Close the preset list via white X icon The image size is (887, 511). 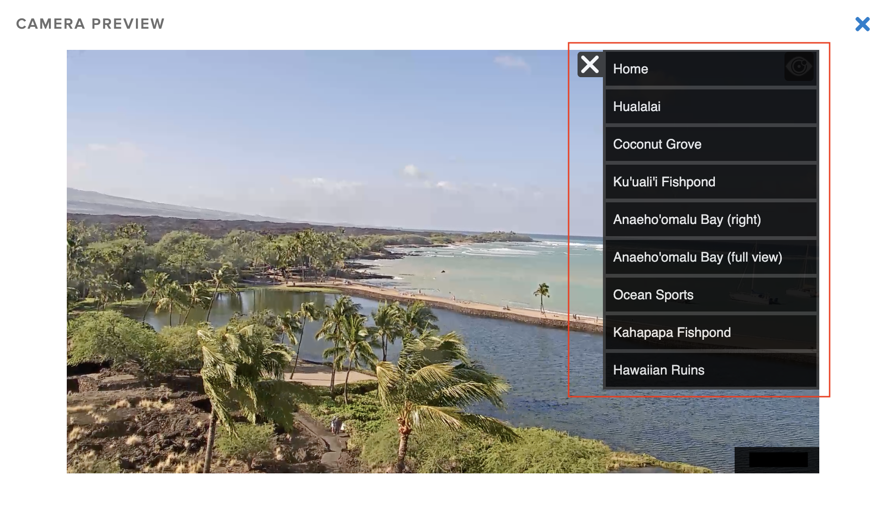(590, 64)
